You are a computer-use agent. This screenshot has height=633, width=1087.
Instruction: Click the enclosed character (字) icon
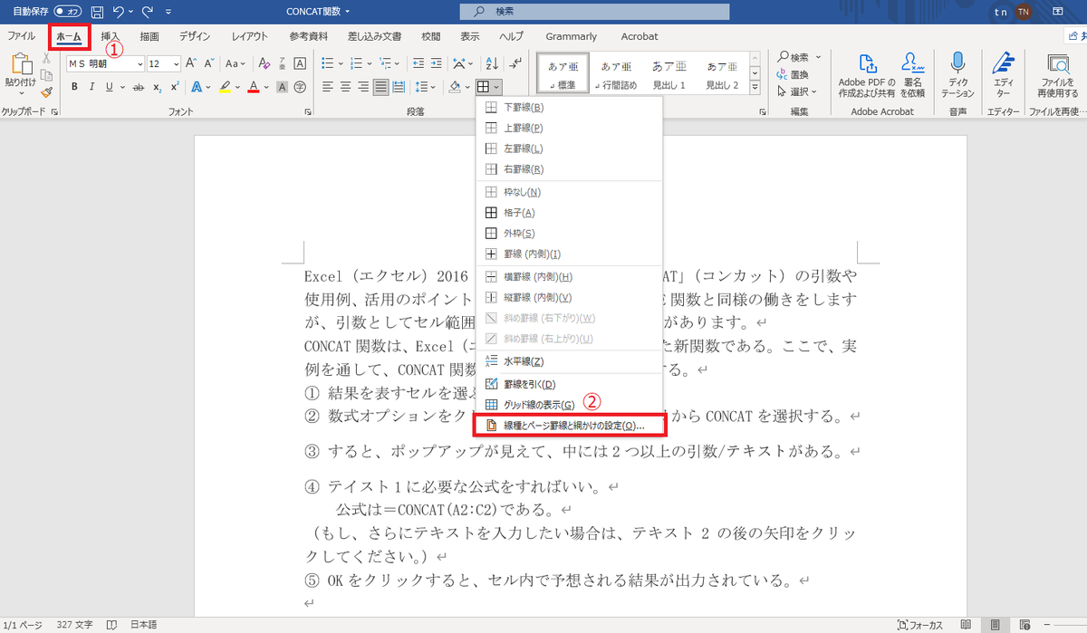[298, 87]
